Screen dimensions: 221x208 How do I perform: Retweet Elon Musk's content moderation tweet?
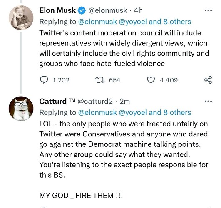pyautogui.click(x=100, y=80)
